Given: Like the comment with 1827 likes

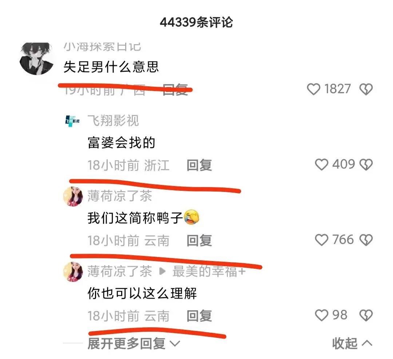Looking at the screenshot, I should coord(314,89).
